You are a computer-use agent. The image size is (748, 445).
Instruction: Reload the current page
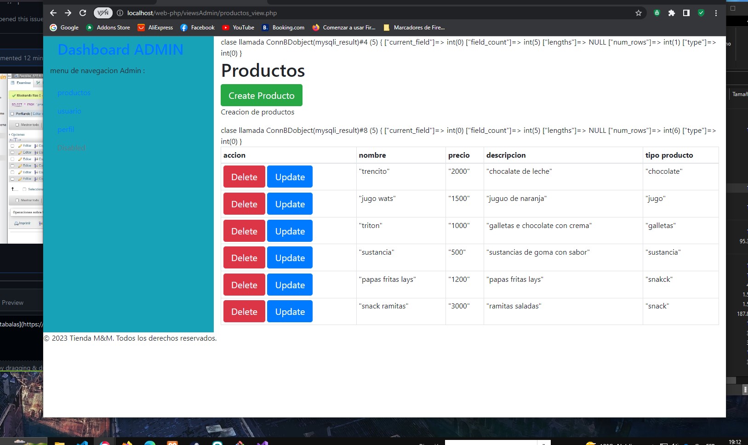82,13
